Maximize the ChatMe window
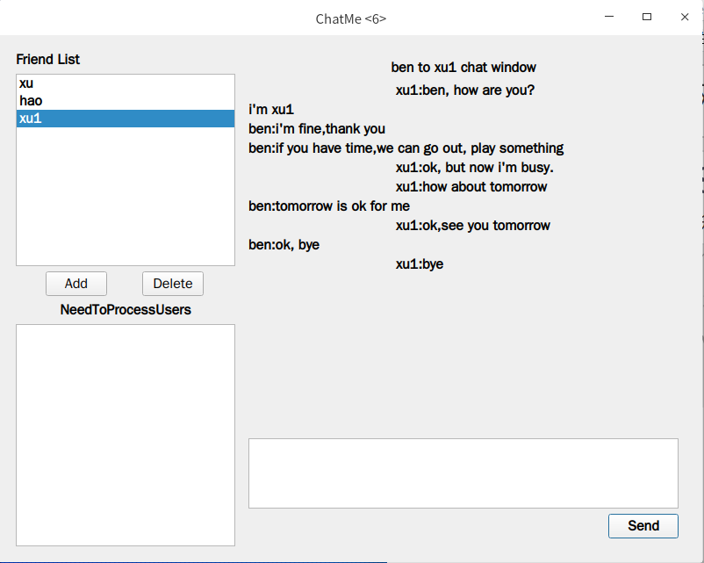704x563 pixels. click(x=647, y=17)
